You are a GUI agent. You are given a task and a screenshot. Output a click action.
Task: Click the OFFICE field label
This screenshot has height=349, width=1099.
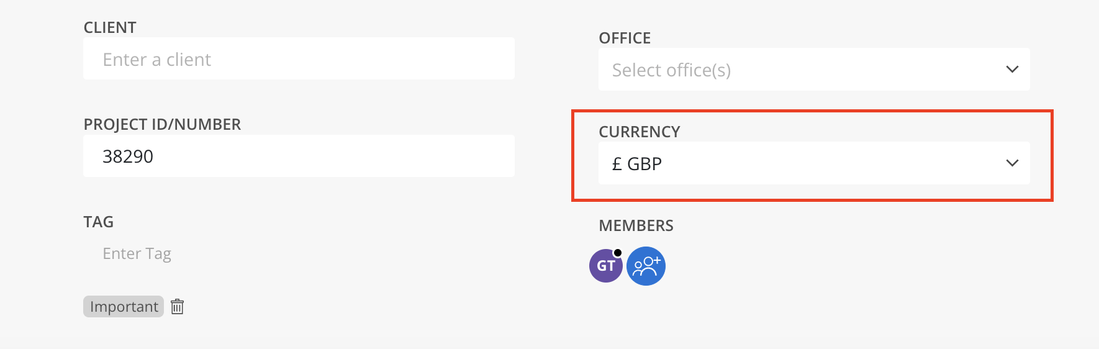pos(625,38)
